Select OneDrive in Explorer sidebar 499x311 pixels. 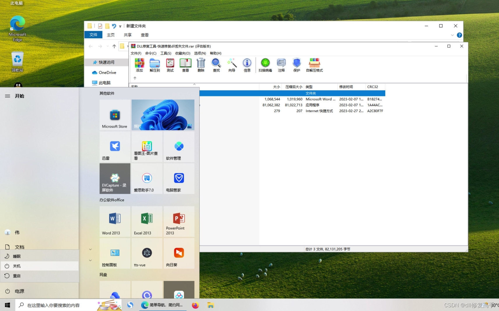point(106,73)
